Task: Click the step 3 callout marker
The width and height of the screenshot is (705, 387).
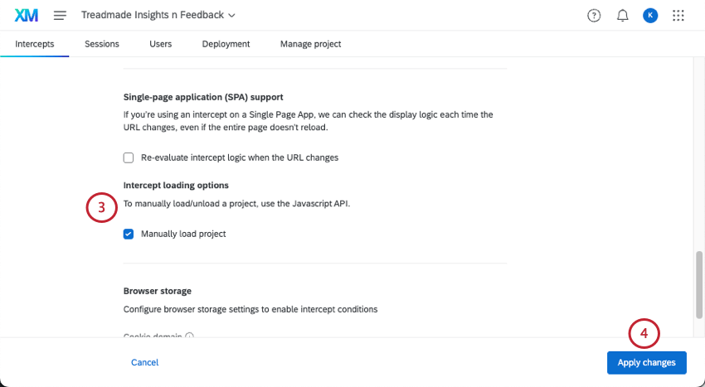Action: [x=101, y=208]
